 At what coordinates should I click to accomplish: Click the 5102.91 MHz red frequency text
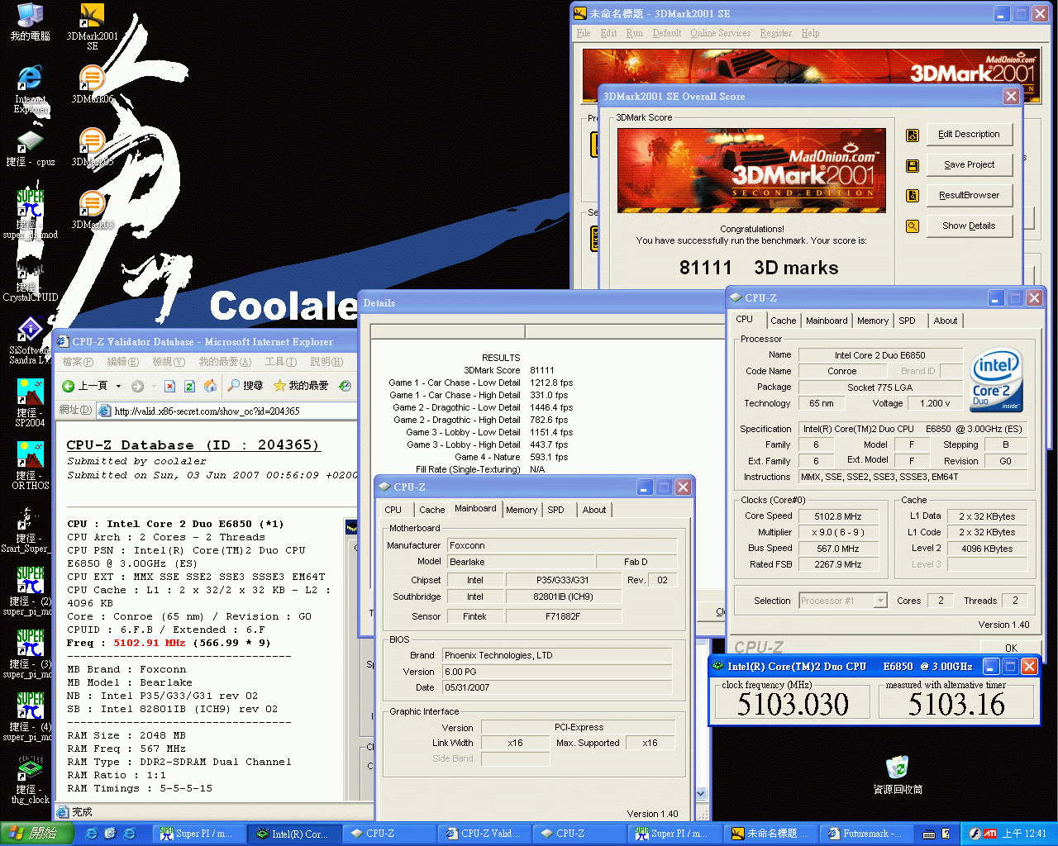(x=149, y=643)
